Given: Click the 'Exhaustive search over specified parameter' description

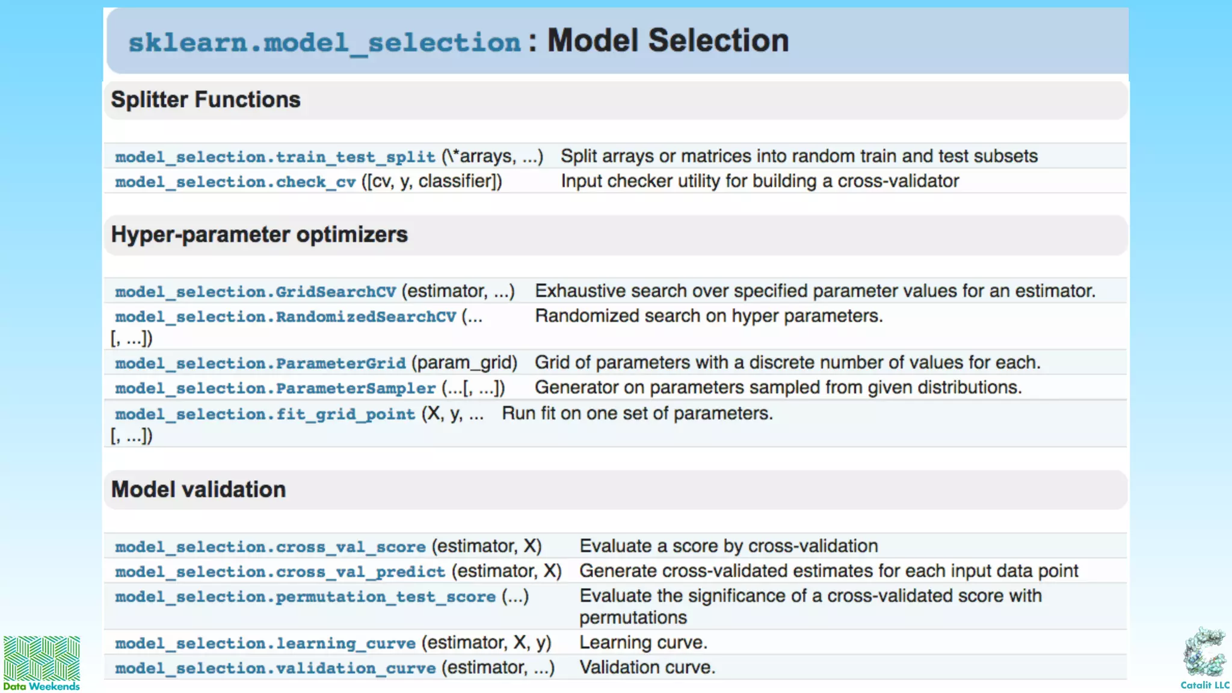Looking at the screenshot, I should 815,291.
